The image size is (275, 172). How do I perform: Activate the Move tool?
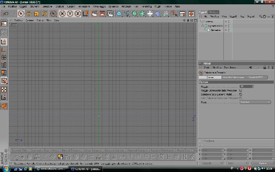coord(29,13)
